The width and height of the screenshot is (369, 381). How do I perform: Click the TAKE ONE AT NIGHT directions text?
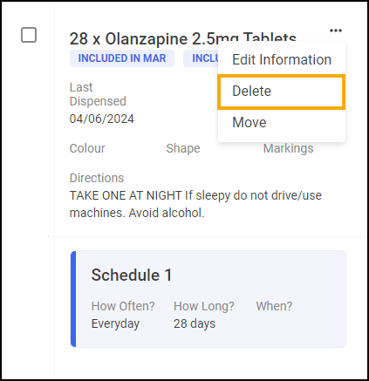tap(195, 204)
